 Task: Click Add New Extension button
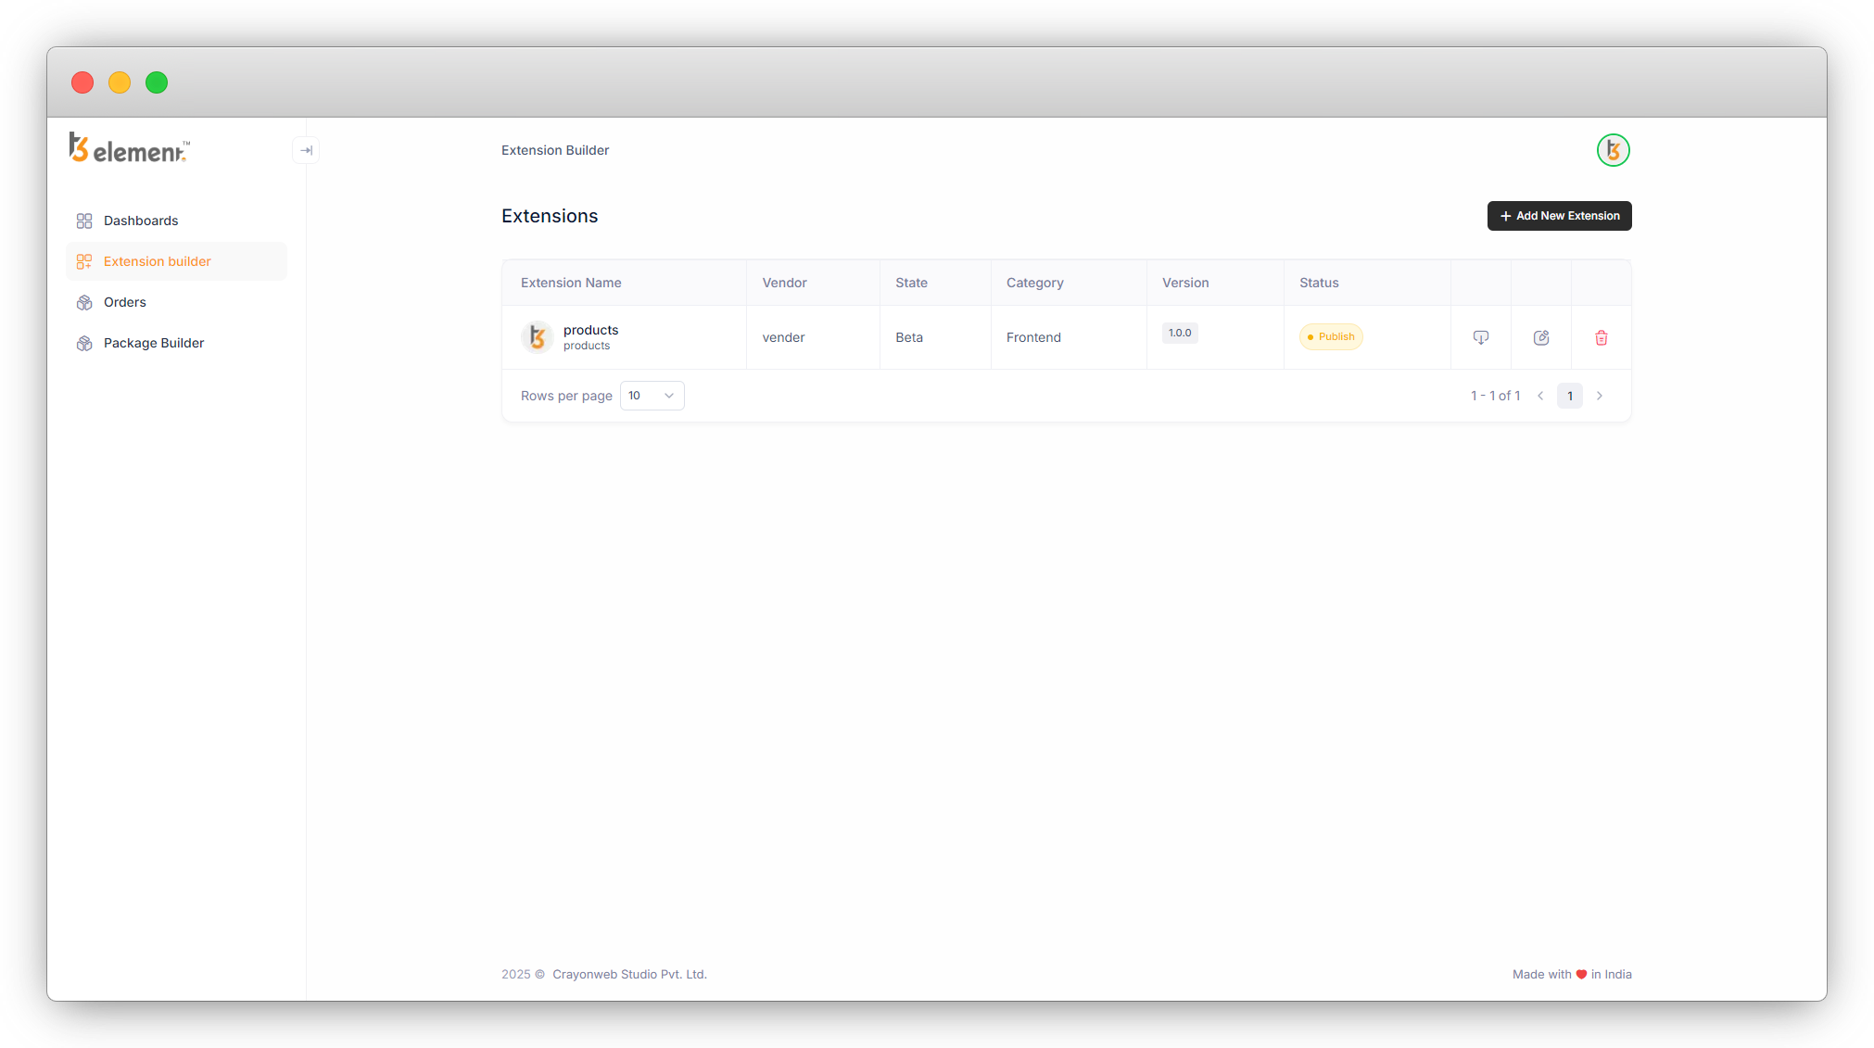[x=1559, y=216]
